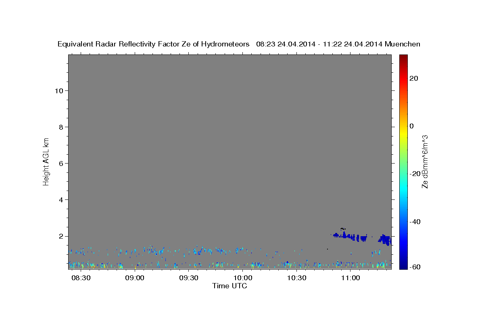484x323 pixels.
Task: Click the 'Height AGL km' axis label
Action: click(x=46, y=161)
